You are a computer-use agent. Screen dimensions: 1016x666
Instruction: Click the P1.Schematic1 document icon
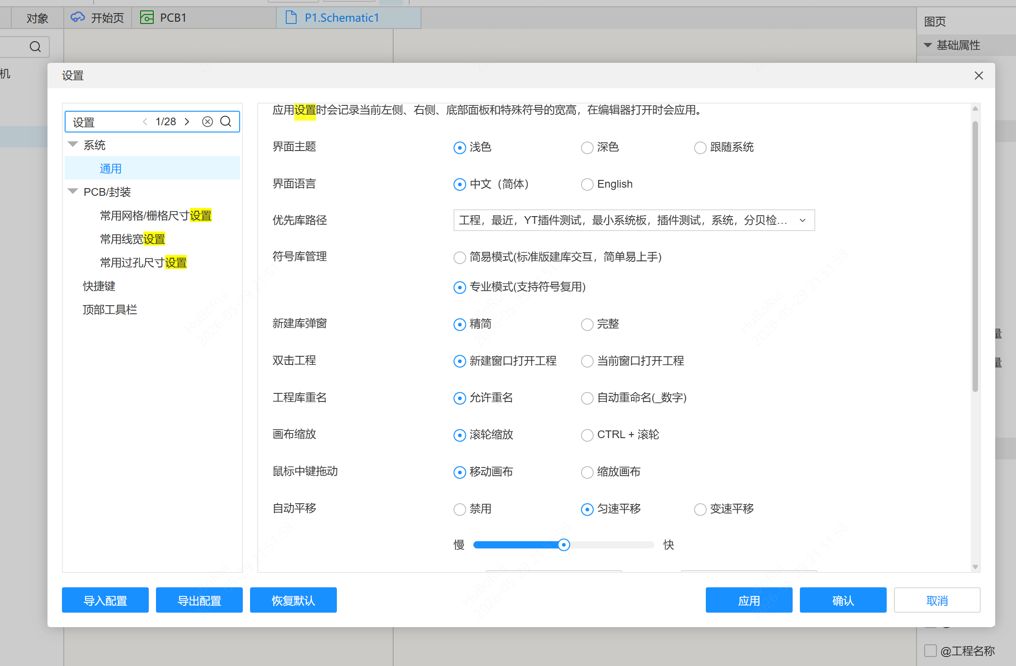pyautogui.click(x=292, y=18)
